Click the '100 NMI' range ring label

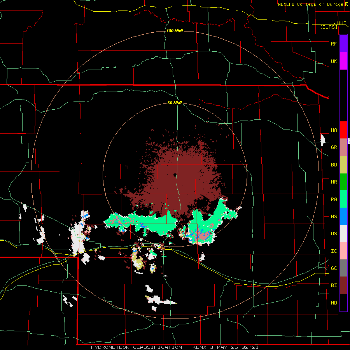175,31
